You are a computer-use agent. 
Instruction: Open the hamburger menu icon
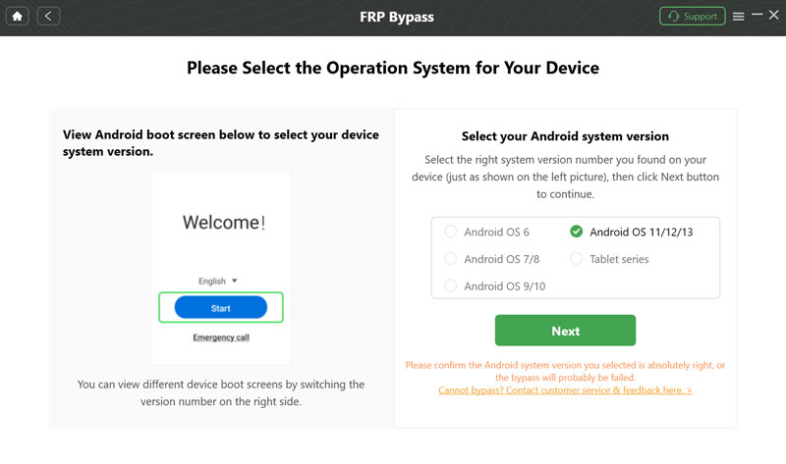tap(738, 17)
